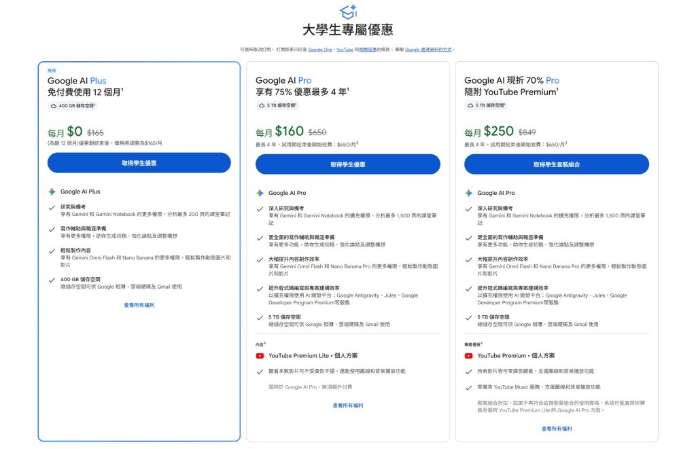The width and height of the screenshot is (696, 449).
Task: Click the 免付費使用 12 個月 title
Action: [x=85, y=92]
